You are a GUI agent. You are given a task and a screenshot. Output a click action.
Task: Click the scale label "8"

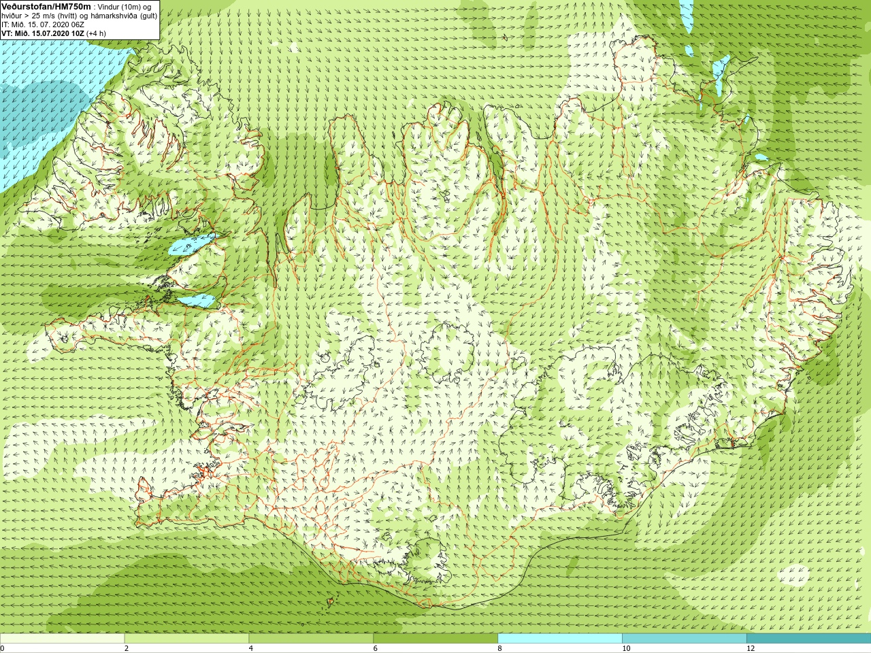(500, 648)
